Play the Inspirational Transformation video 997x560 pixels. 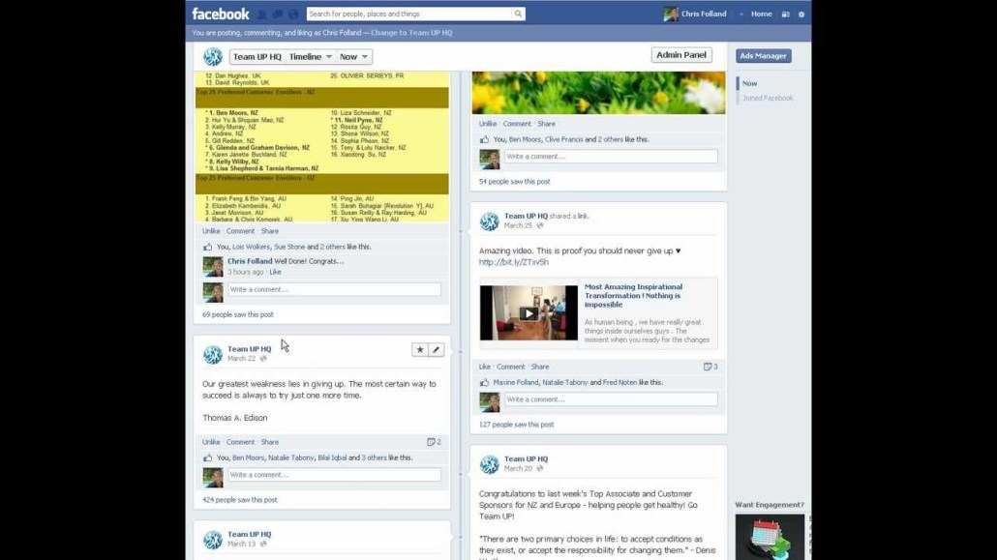tap(529, 312)
